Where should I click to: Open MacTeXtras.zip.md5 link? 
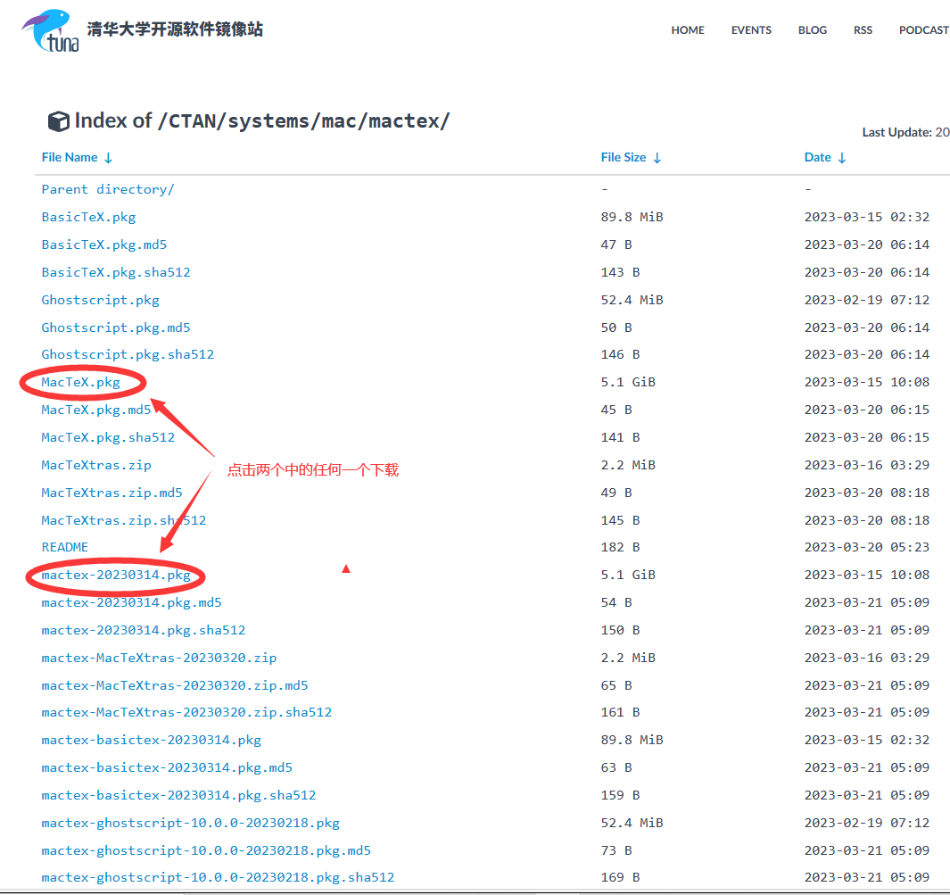click(x=112, y=493)
